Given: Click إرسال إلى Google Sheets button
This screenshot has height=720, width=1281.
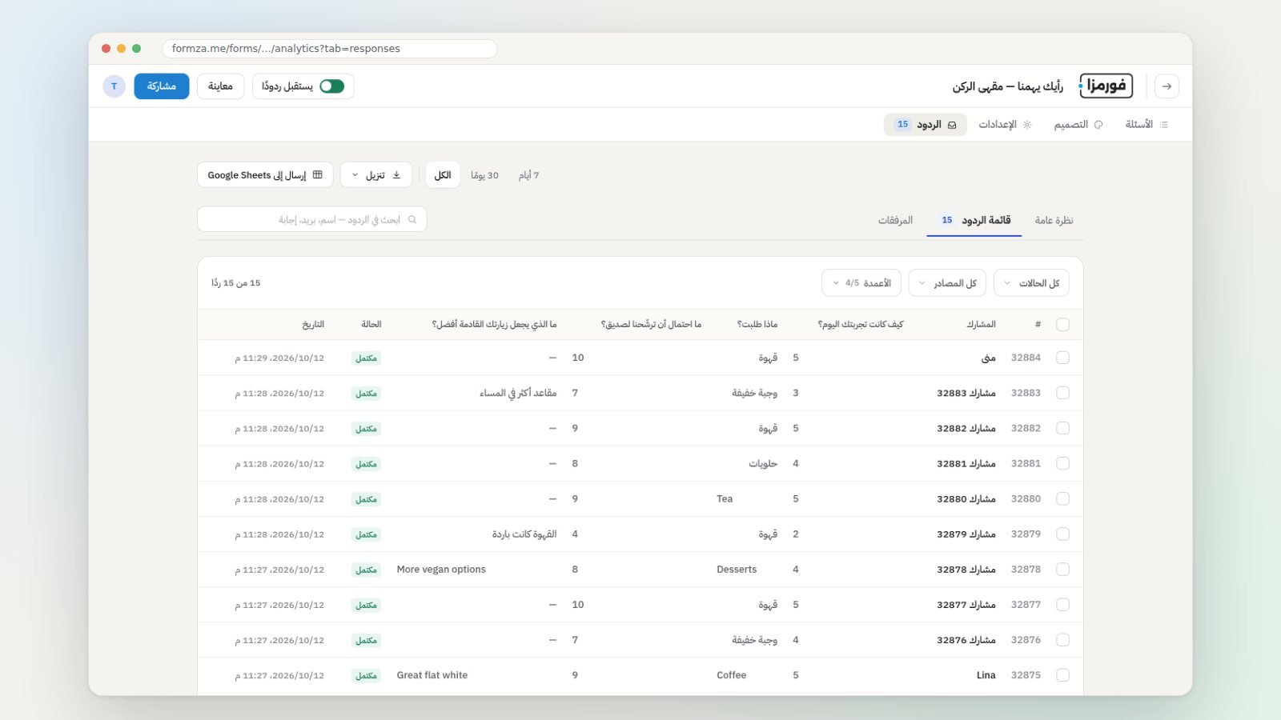Looking at the screenshot, I should click(265, 174).
